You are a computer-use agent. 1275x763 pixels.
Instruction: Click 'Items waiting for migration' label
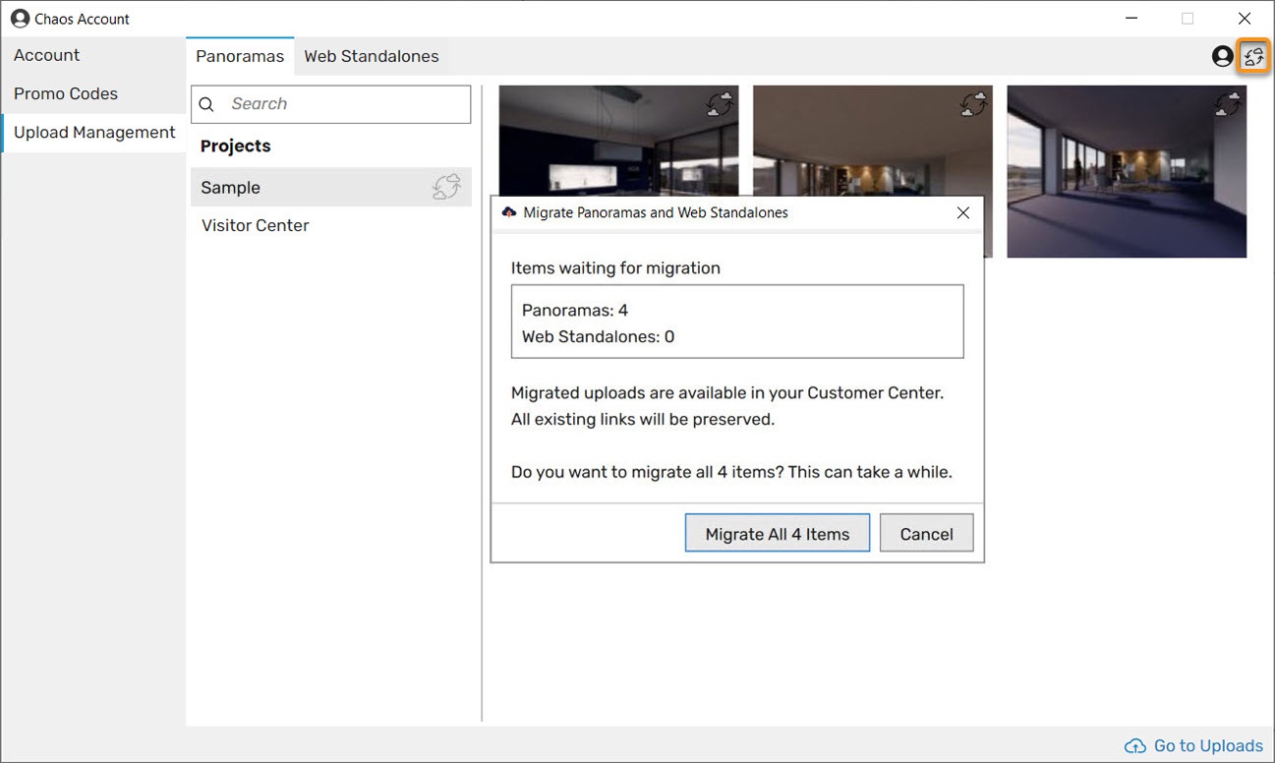[615, 267]
